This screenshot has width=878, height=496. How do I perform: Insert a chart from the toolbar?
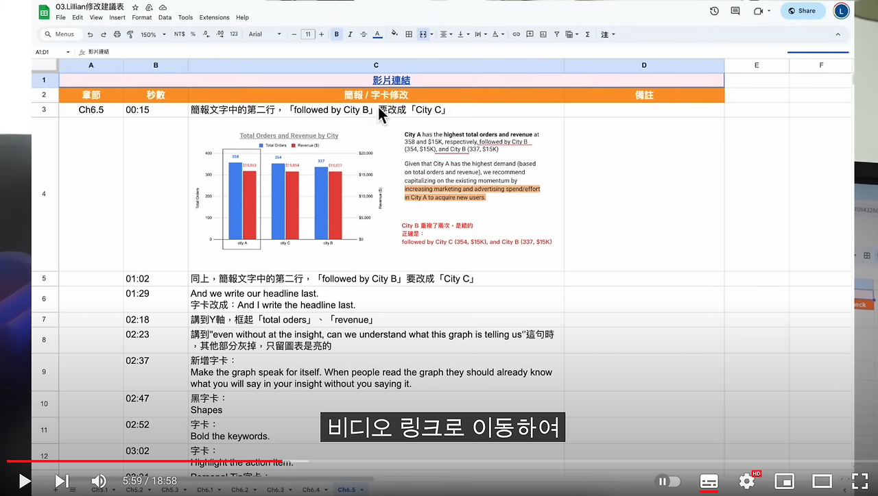click(x=543, y=34)
